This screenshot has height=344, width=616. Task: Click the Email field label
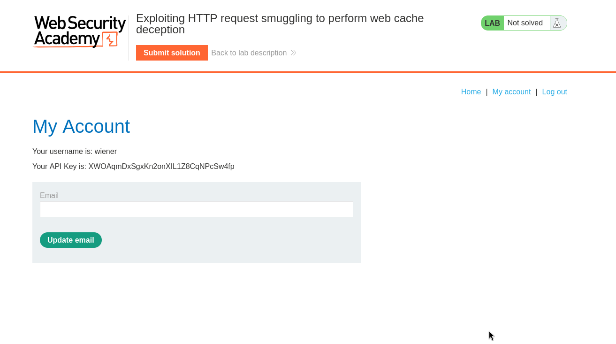[x=49, y=195]
